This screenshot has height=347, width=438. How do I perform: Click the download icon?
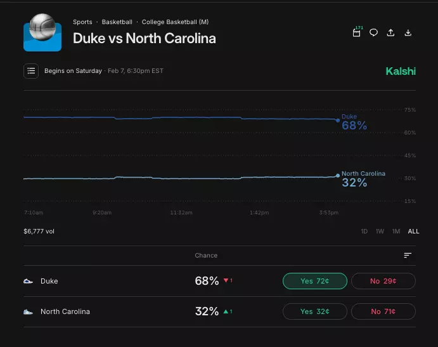(408, 33)
